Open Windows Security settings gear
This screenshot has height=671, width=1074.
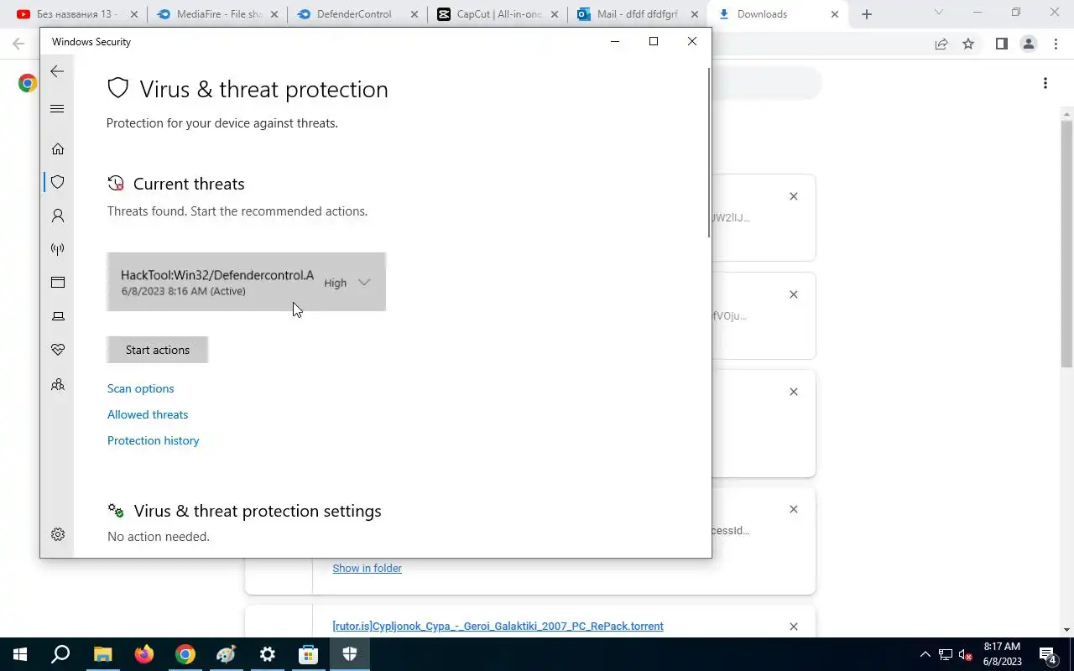(58, 534)
